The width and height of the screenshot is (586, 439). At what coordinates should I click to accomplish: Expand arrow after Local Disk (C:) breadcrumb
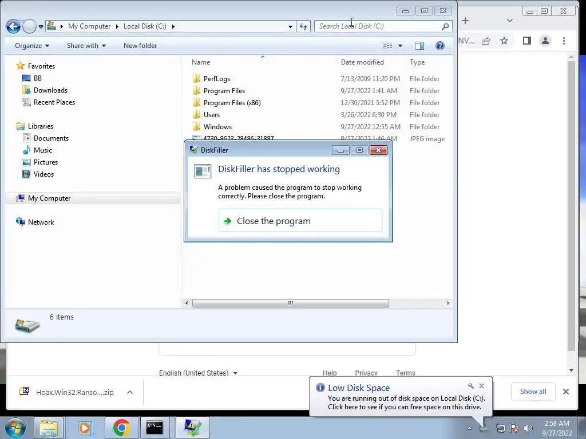coord(173,26)
